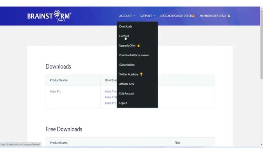
Task: Open MEMBER ONLY DEALS link
Action: [x=213, y=16]
